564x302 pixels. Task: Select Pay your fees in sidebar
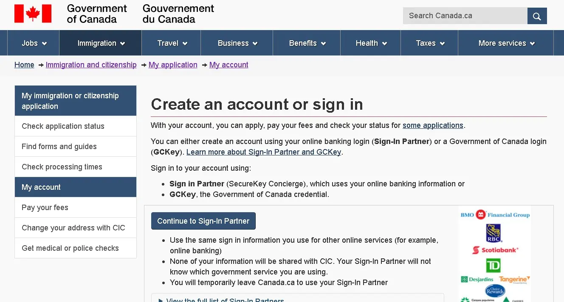click(76, 208)
